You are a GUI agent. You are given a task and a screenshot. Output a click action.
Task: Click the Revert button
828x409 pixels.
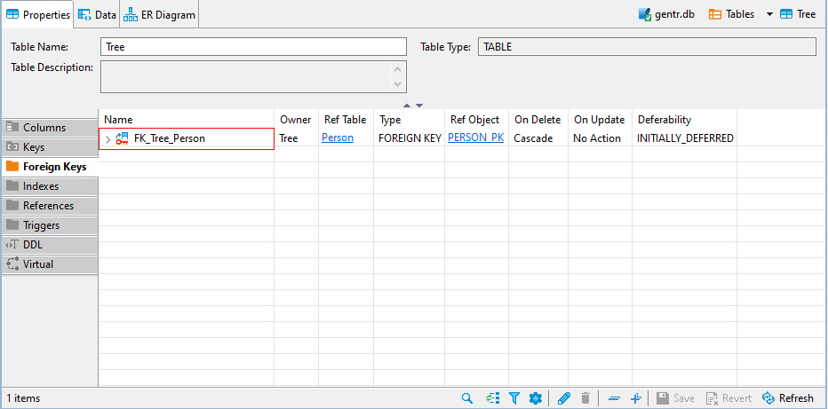(x=729, y=398)
